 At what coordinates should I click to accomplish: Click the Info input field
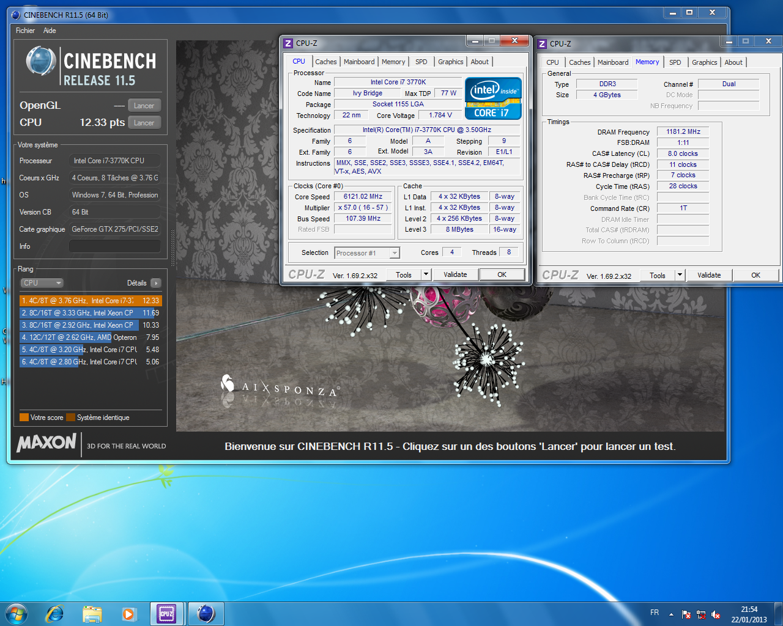click(x=115, y=246)
